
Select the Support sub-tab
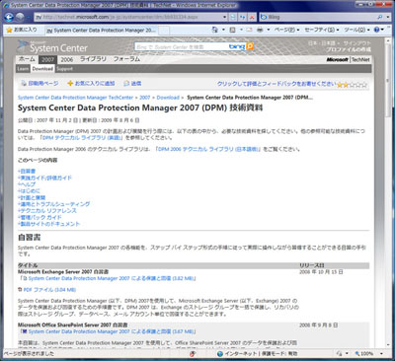(64, 69)
